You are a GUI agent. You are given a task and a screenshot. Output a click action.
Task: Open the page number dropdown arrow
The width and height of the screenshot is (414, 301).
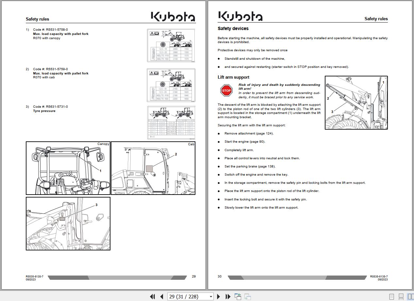click(211, 296)
